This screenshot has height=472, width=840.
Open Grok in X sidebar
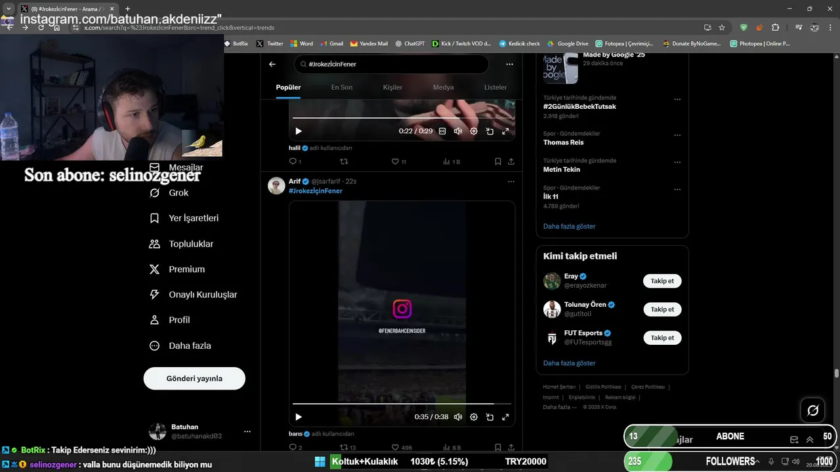[x=169, y=193]
